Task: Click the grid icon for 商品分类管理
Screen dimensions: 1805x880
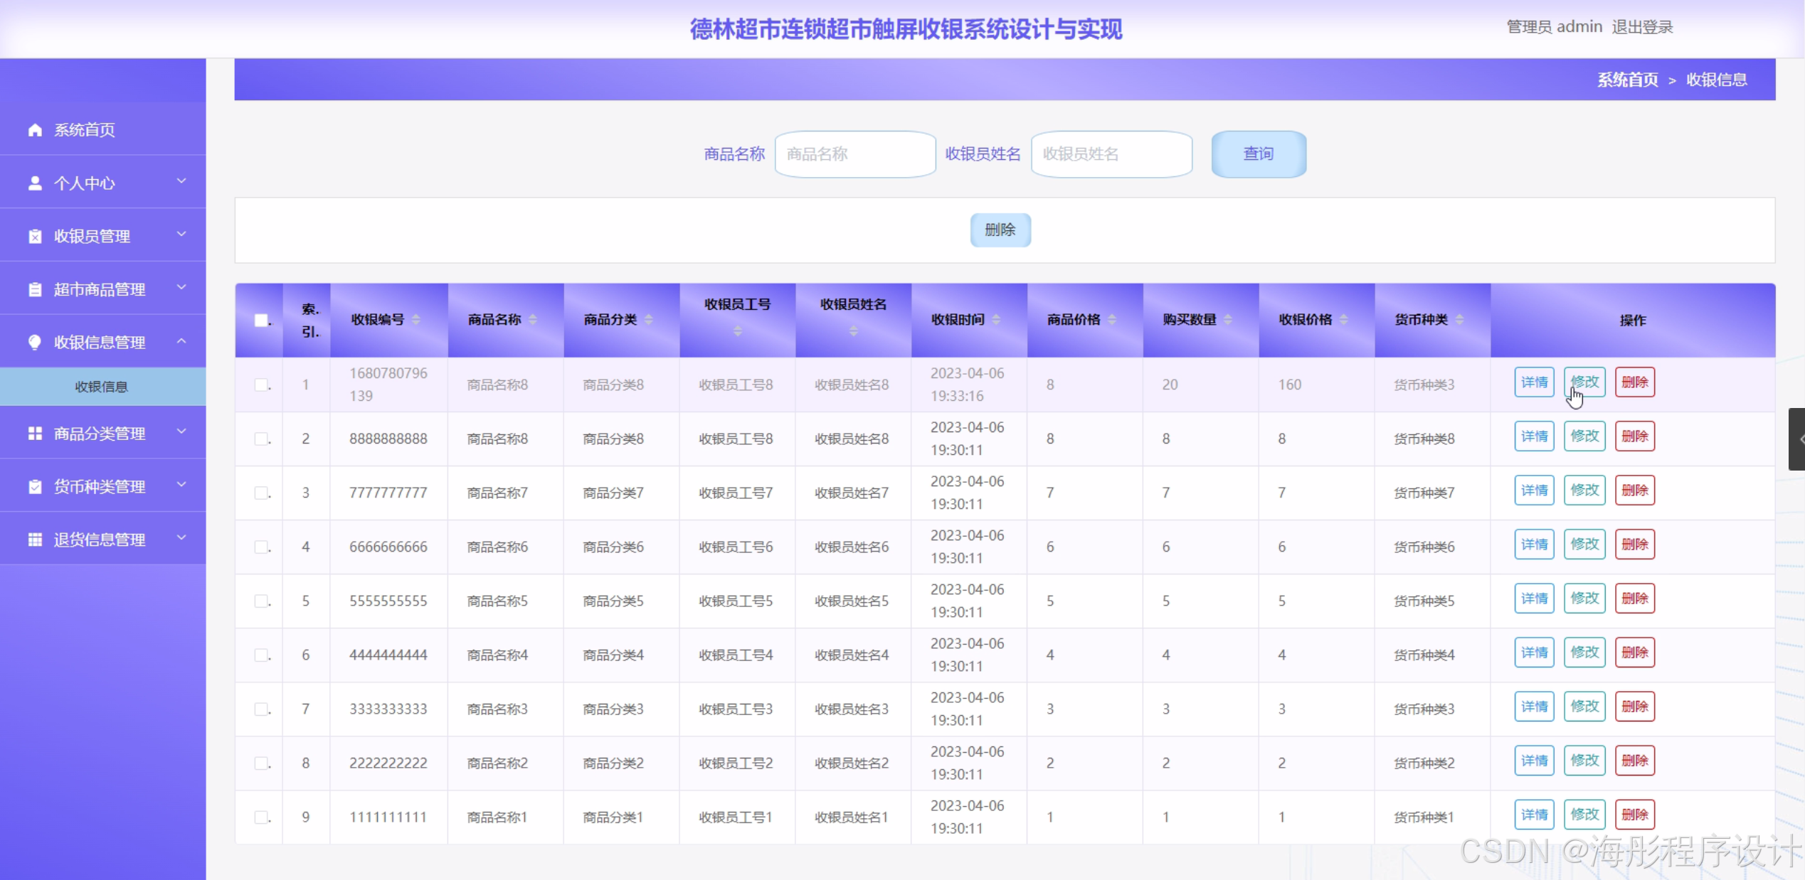Action: click(x=35, y=434)
